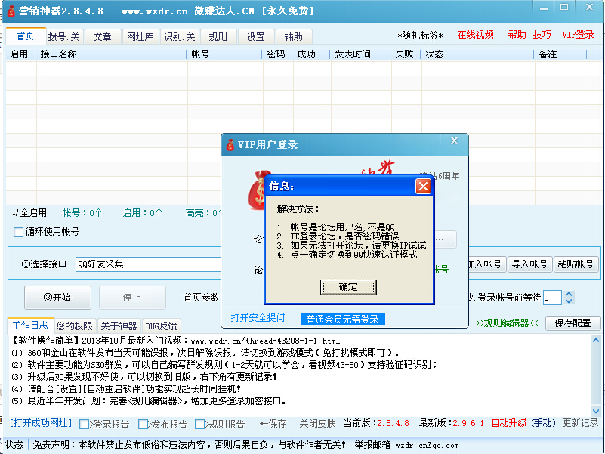Click the money bag icon in VIP用户登录 title
This screenshot has height=454, width=605.
[230, 144]
